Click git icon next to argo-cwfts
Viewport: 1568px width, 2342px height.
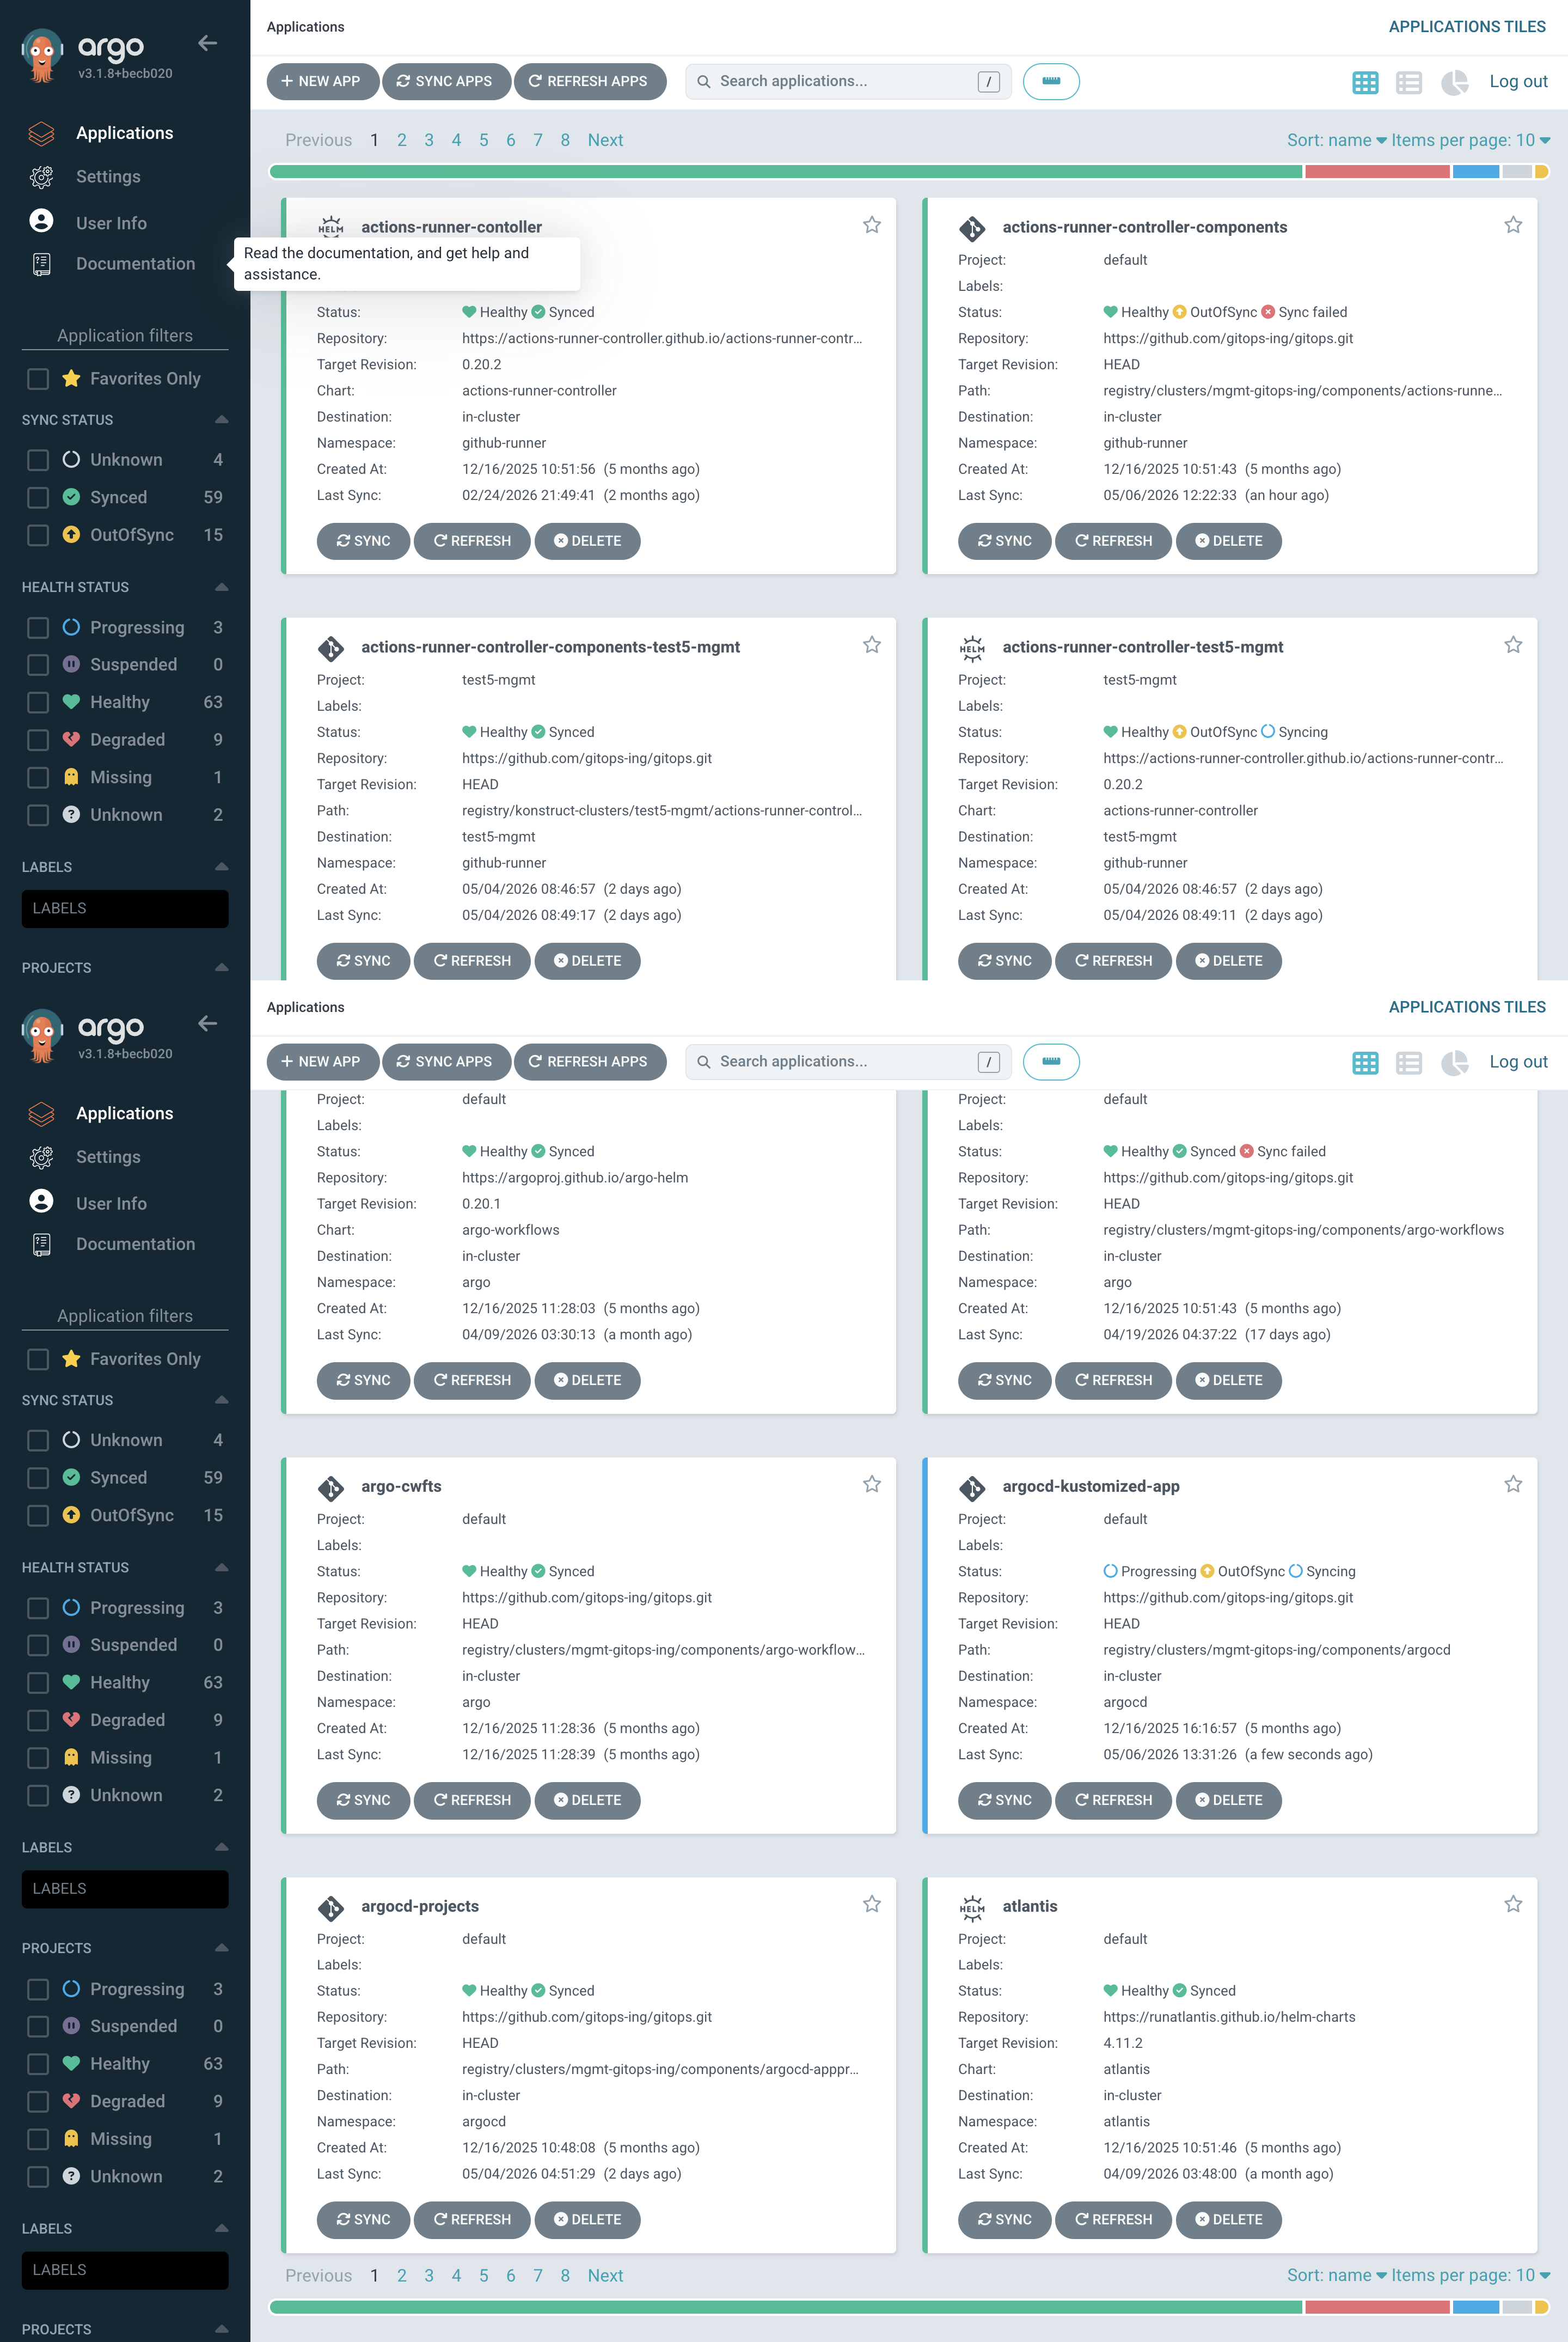click(x=331, y=1487)
